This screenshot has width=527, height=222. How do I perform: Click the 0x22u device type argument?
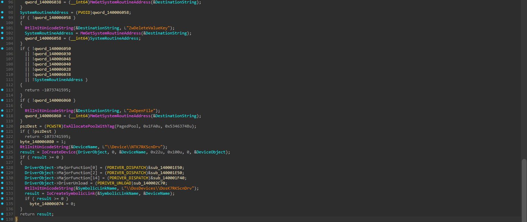[156, 152]
